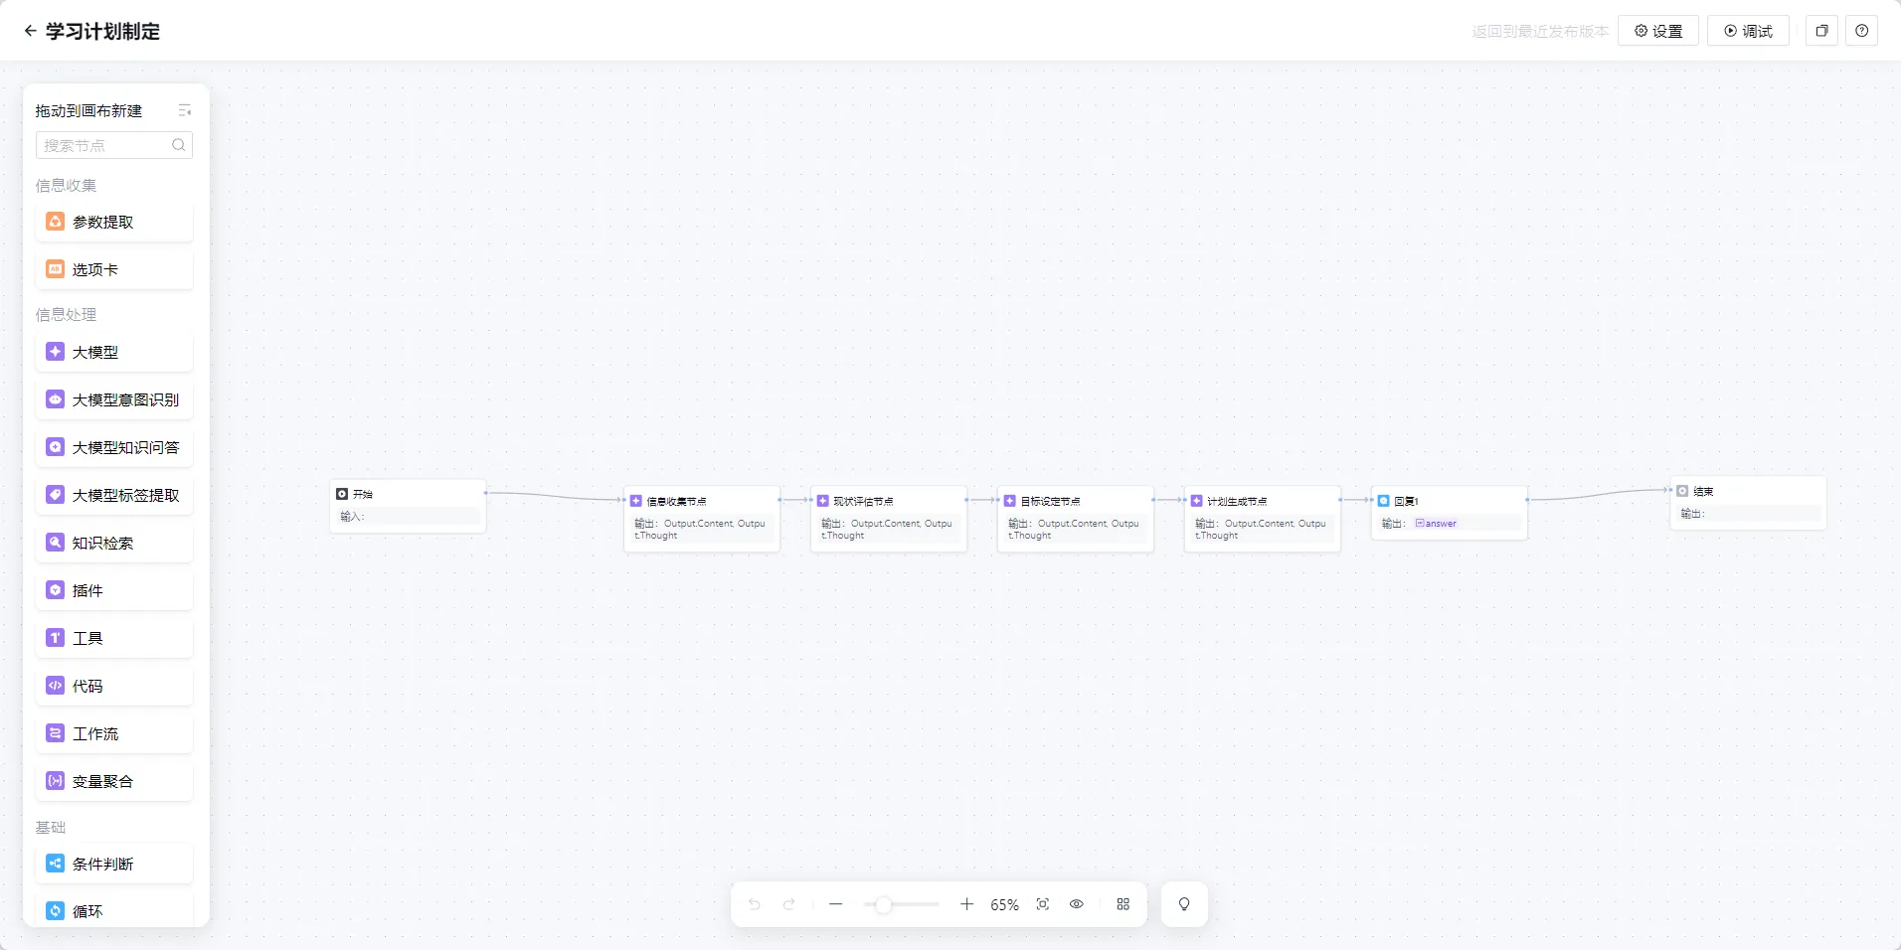
Task: Open the 设置 settings button
Action: click(x=1657, y=31)
